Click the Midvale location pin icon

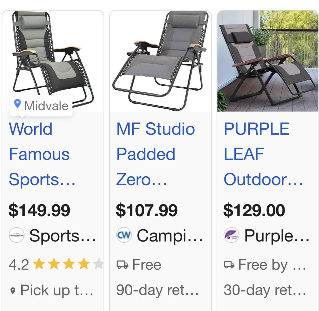(x=17, y=104)
